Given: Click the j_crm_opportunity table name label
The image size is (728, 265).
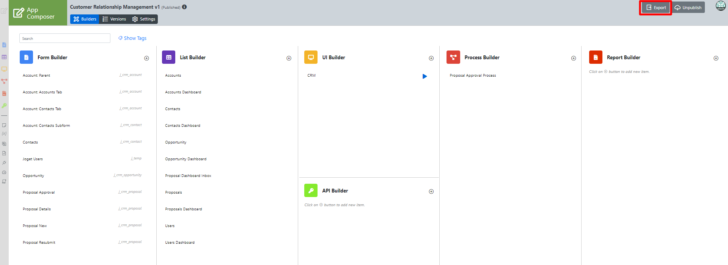Looking at the screenshot, I should click(127, 175).
